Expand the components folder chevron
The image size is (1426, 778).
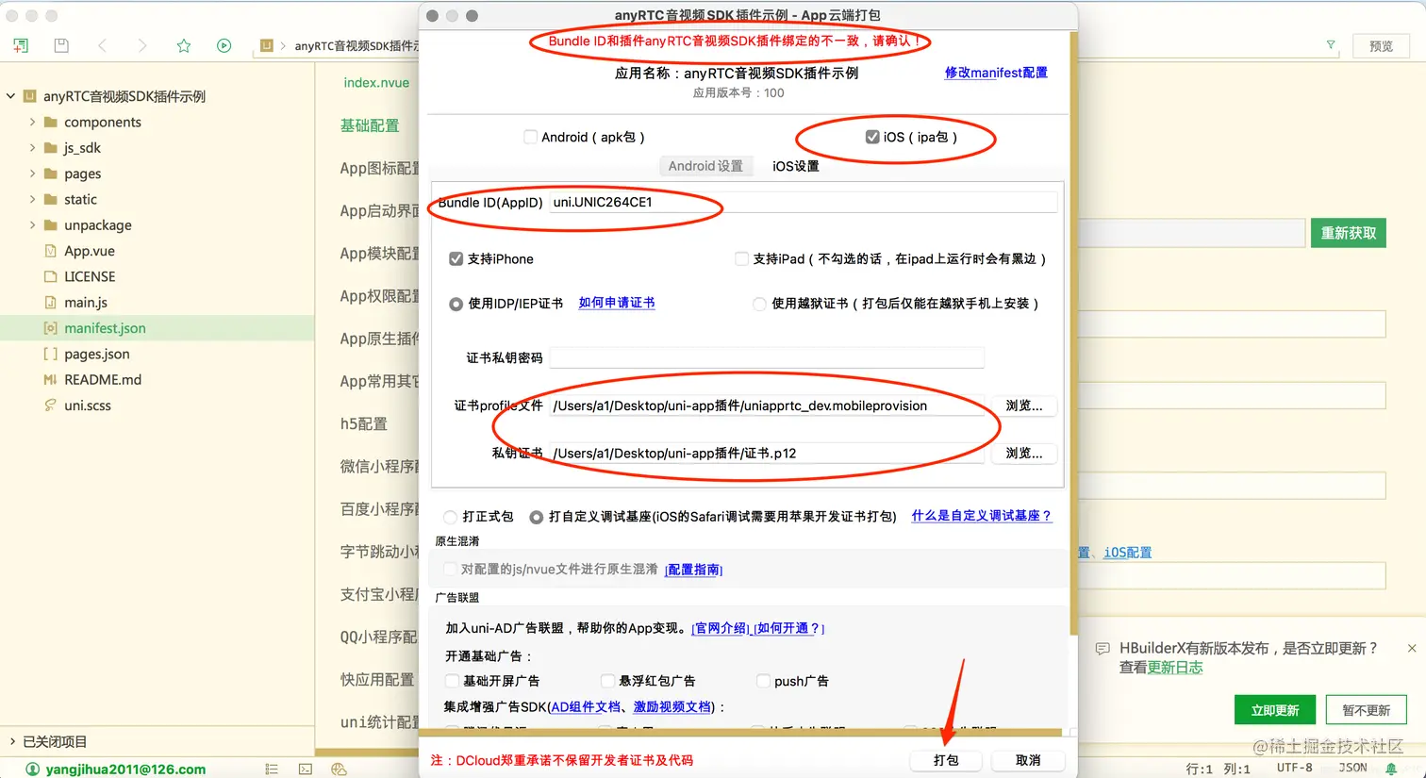[x=33, y=123]
